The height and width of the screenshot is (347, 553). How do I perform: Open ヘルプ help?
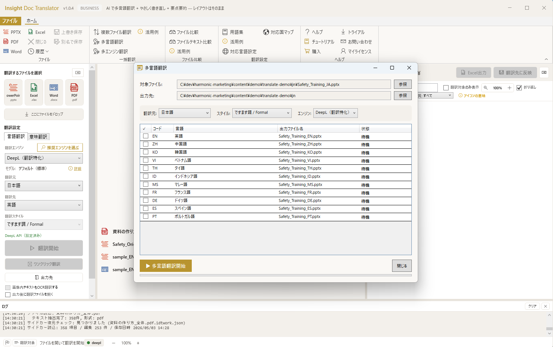coord(314,32)
